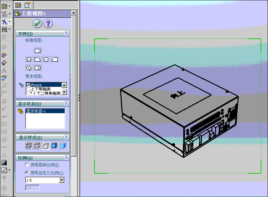Choose shaded with edges display style
The image size is (268, 197).
pos(54,146)
